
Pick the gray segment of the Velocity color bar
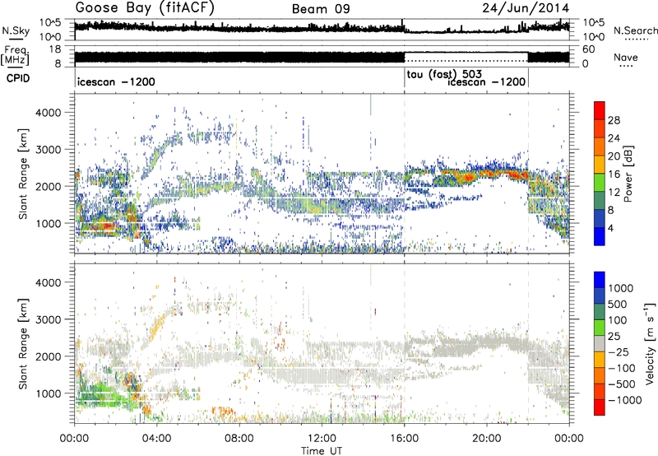point(600,344)
